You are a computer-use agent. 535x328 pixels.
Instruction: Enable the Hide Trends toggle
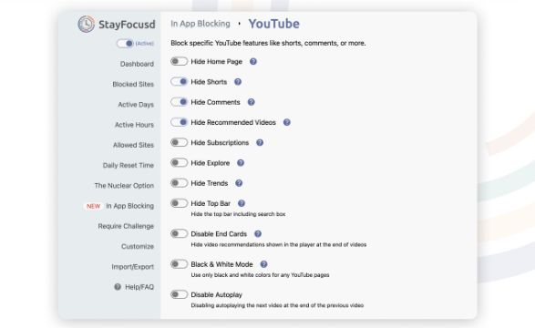click(x=180, y=183)
